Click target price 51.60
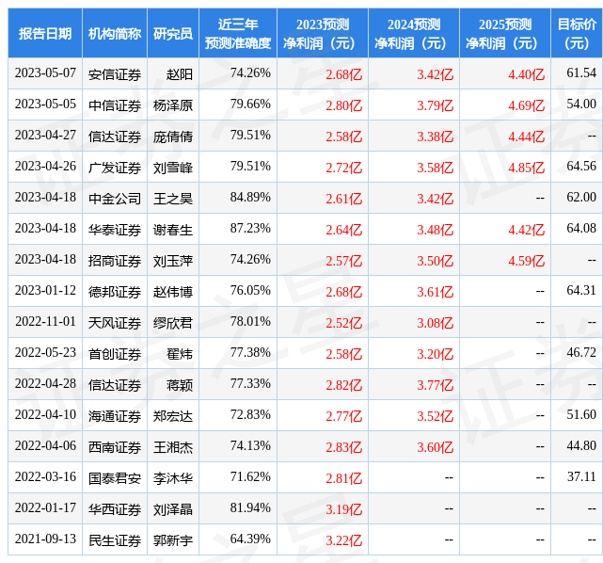603x563 pixels. coord(581,416)
